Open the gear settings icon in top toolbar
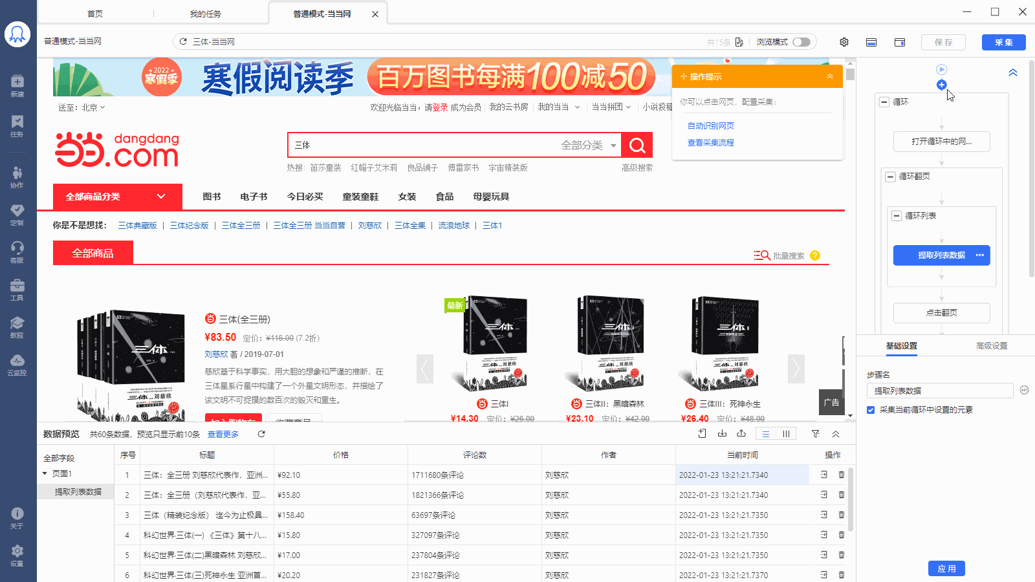 (844, 42)
